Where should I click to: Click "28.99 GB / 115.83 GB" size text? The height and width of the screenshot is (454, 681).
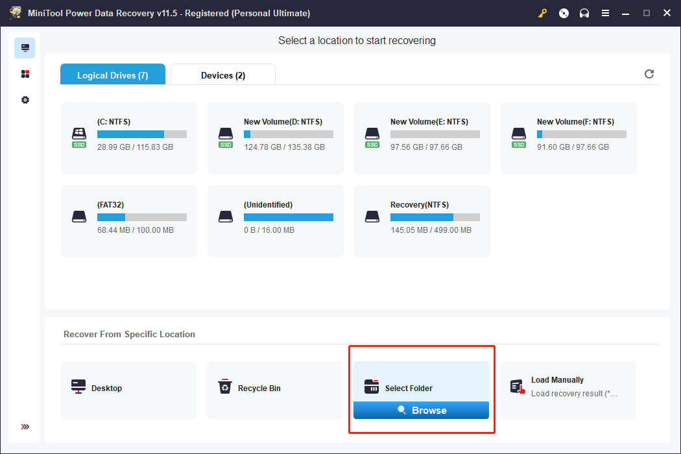135,147
